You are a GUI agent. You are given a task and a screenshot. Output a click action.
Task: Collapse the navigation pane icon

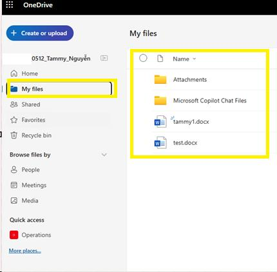click(104, 58)
